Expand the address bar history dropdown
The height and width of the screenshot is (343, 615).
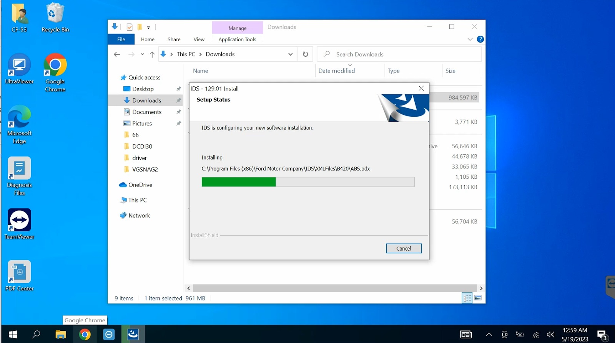pyautogui.click(x=290, y=54)
